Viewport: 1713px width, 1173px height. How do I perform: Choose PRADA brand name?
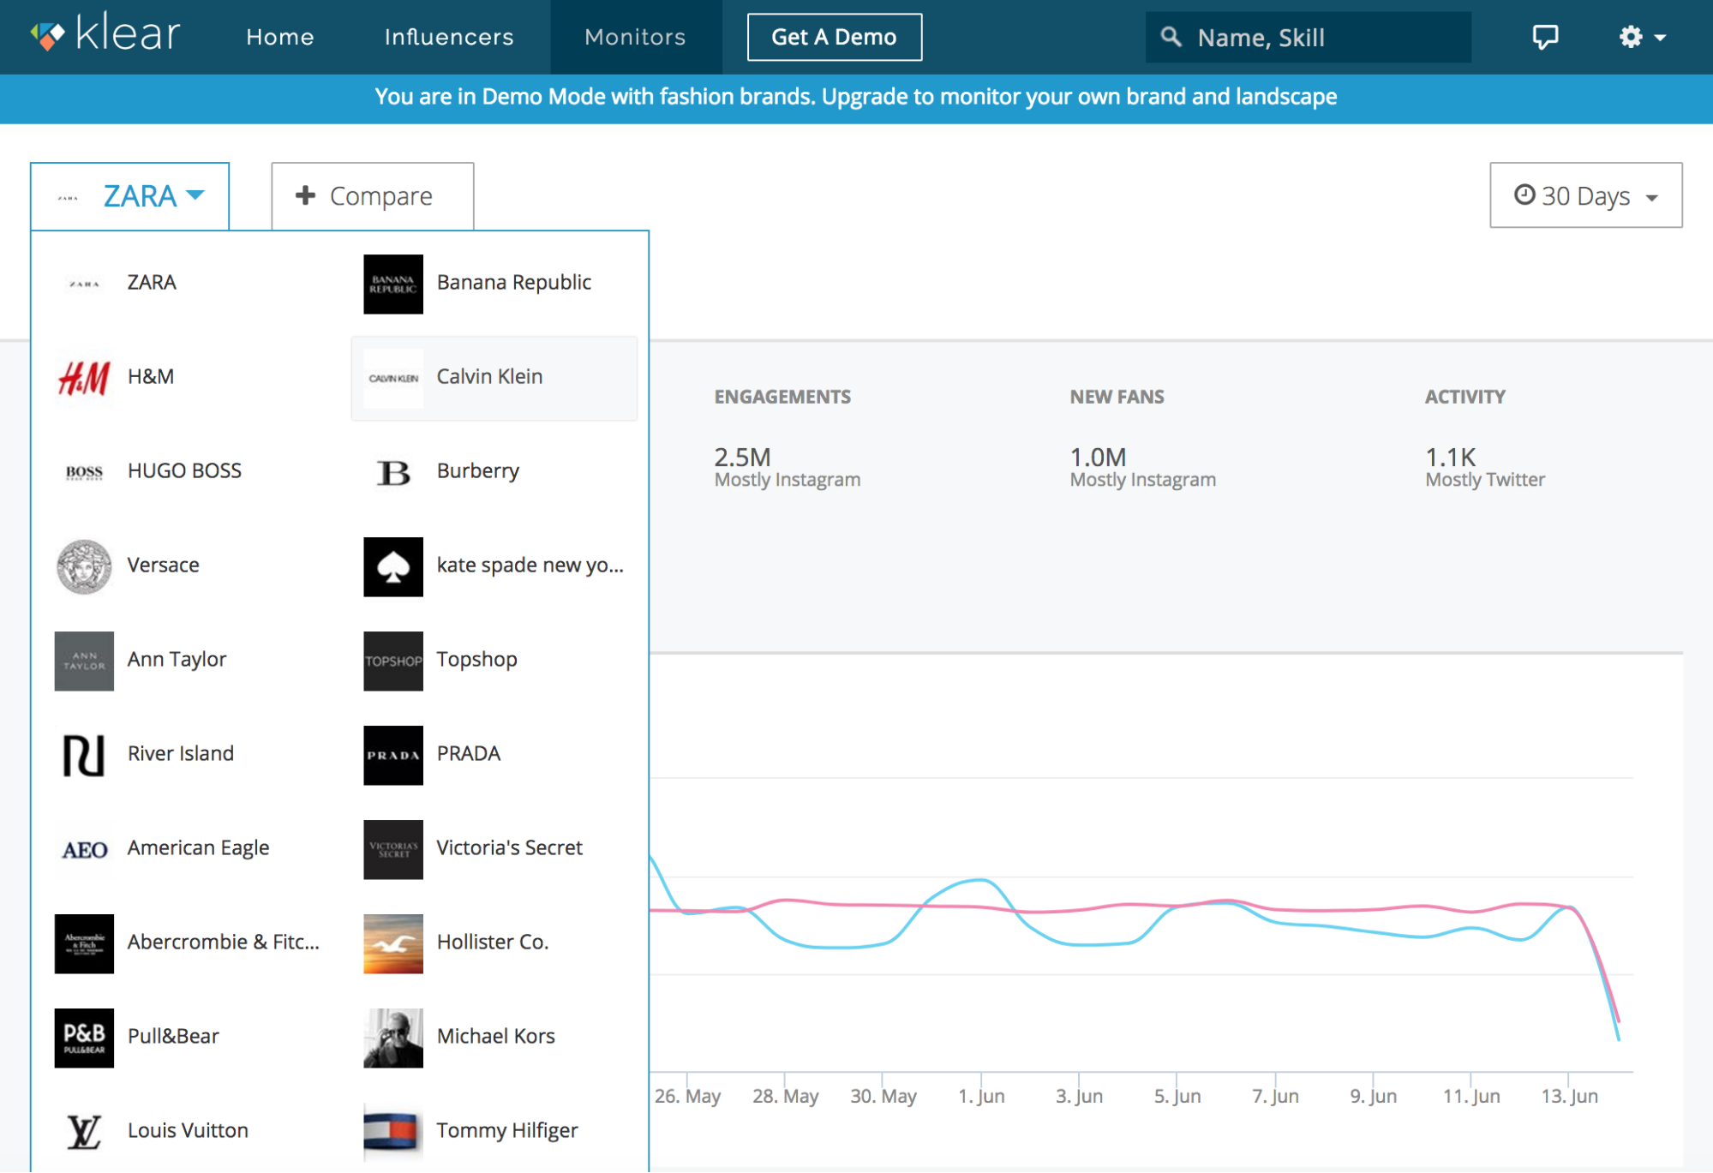click(x=468, y=753)
